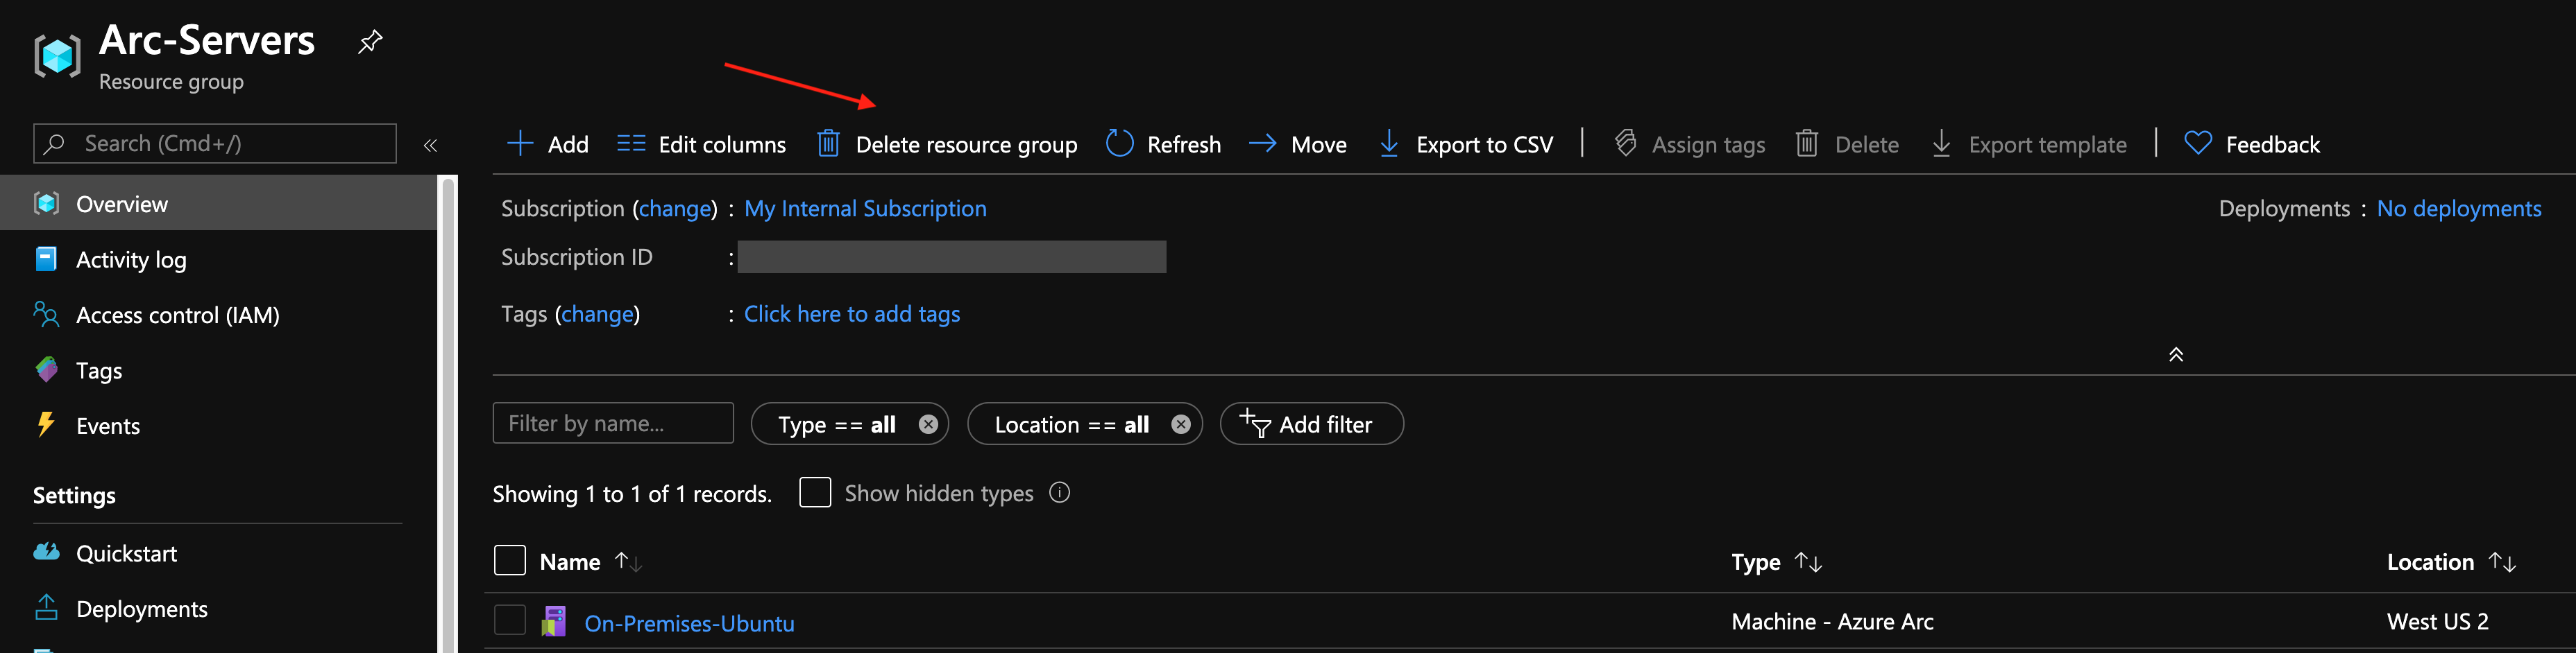Sort by the Name column
The image size is (2576, 653).
pyautogui.click(x=591, y=562)
